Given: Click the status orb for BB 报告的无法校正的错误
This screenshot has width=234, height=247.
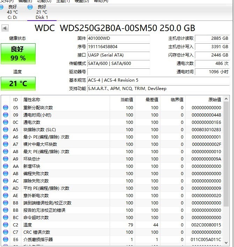Looking at the screenshot, I should click(x=6, y=210).
